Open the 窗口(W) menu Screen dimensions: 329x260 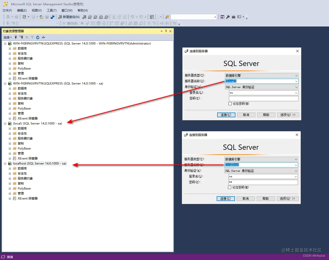click(67, 10)
